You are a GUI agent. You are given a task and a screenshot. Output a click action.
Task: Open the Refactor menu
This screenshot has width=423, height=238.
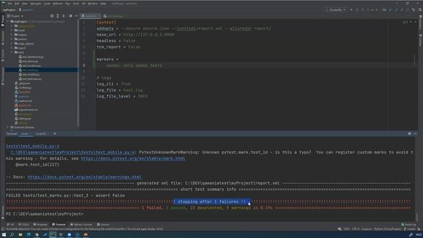pyautogui.click(x=58, y=3)
